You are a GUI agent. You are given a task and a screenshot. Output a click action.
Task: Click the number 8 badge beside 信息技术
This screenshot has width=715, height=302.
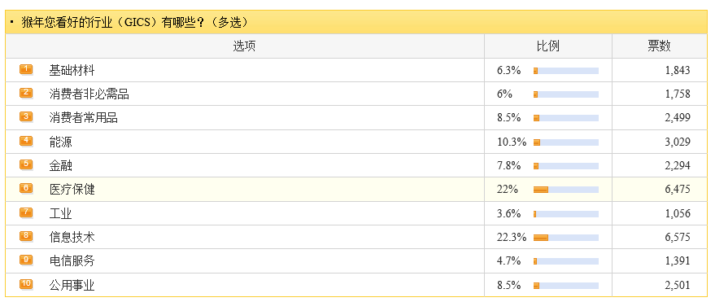(26, 236)
